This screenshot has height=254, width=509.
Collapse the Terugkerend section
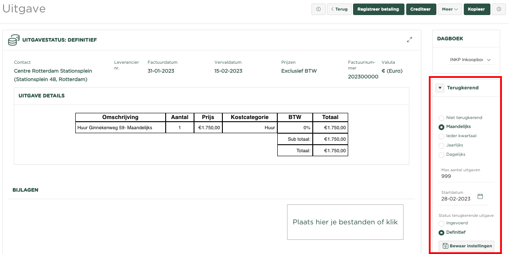(x=439, y=88)
